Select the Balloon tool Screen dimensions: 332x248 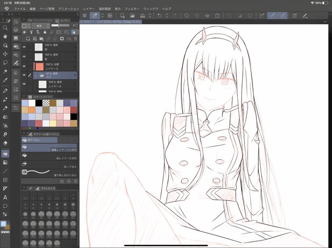tap(5, 206)
